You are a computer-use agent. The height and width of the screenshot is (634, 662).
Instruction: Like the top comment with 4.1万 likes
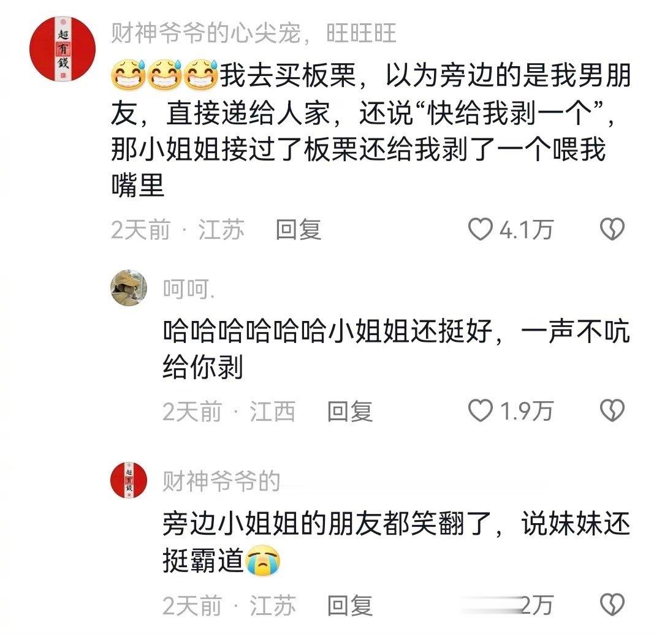point(481,230)
